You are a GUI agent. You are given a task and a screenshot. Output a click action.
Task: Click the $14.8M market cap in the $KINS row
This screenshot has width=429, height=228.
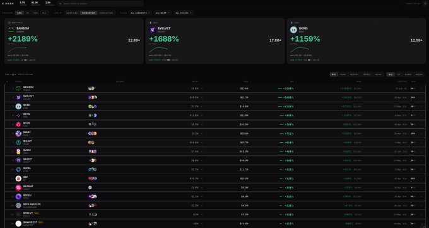244,106
